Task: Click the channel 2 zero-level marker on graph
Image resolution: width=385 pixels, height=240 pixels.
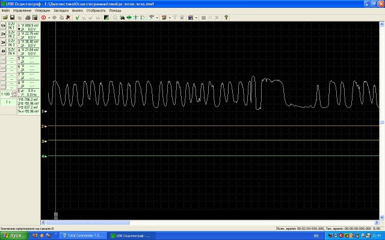Action: [44, 127]
